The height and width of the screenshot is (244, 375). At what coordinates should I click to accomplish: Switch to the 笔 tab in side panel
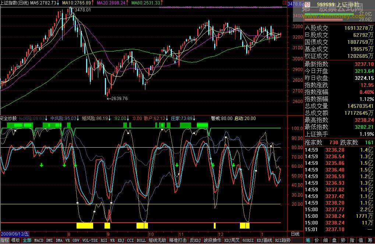coord(308,240)
